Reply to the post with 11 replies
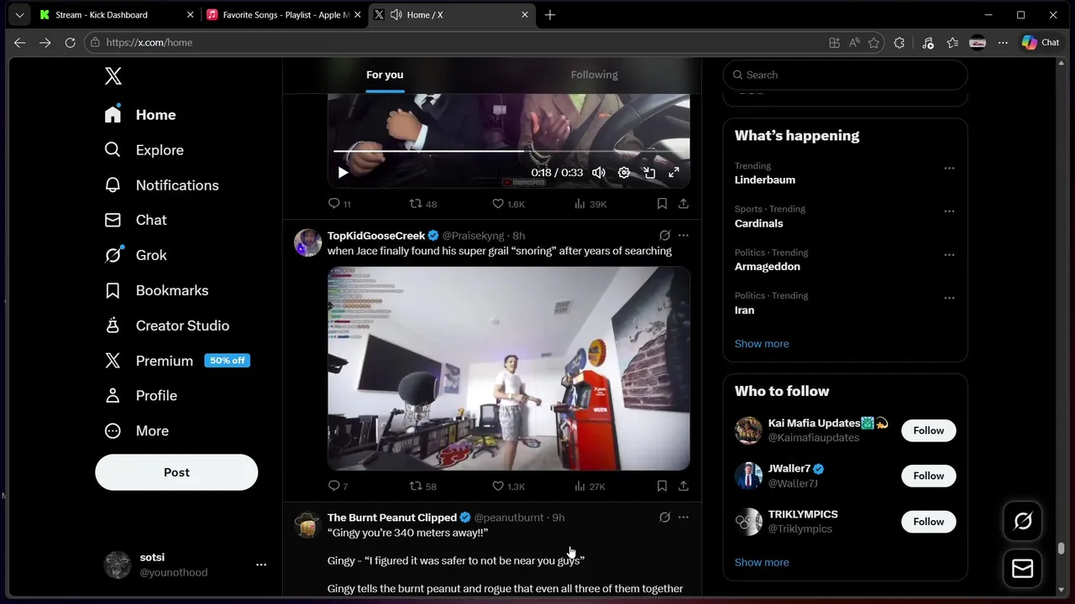The height and width of the screenshot is (604, 1075). (x=339, y=204)
